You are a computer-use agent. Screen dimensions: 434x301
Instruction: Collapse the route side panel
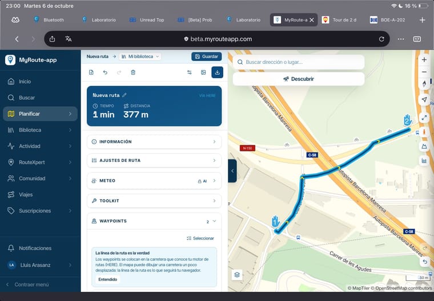tap(232, 171)
